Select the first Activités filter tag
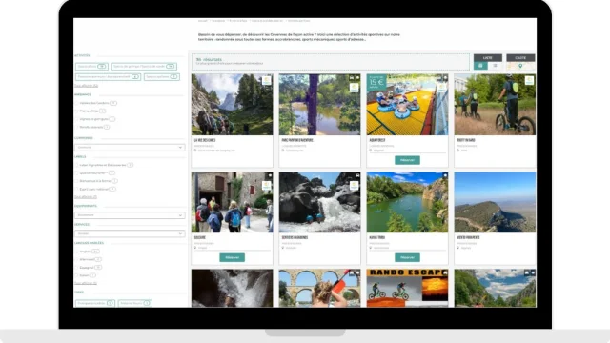This screenshot has height=343, width=610. click(x=91, y=67)
